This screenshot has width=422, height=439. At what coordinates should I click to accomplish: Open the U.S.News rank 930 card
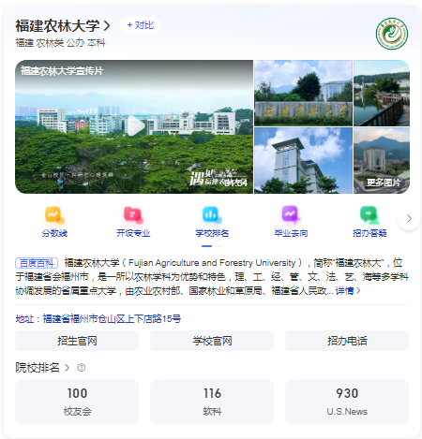[x=347, y=402]
